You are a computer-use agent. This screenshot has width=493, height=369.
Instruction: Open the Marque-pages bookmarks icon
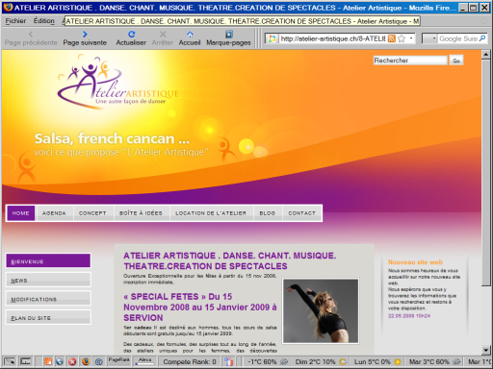pos(229,35)
